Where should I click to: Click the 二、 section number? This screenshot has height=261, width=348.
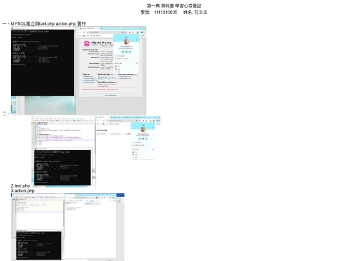pos(6,113)
